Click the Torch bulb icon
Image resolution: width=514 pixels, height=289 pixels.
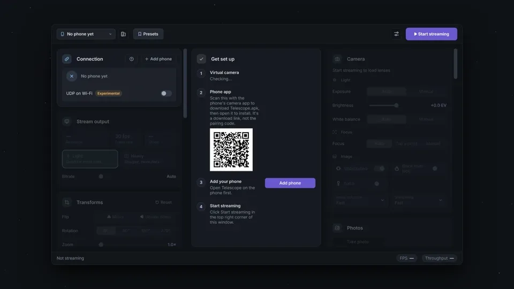tap(338, 184)
